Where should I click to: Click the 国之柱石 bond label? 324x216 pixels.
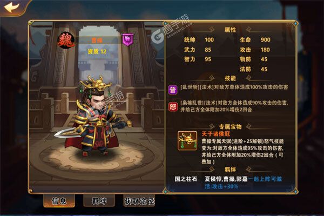coord(186,179)
